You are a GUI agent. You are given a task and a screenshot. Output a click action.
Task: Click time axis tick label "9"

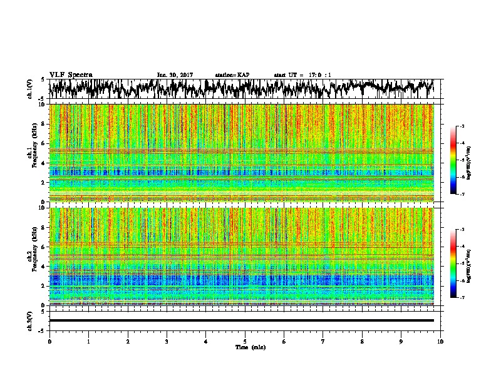pyautogui.click(x=401, y=342)
